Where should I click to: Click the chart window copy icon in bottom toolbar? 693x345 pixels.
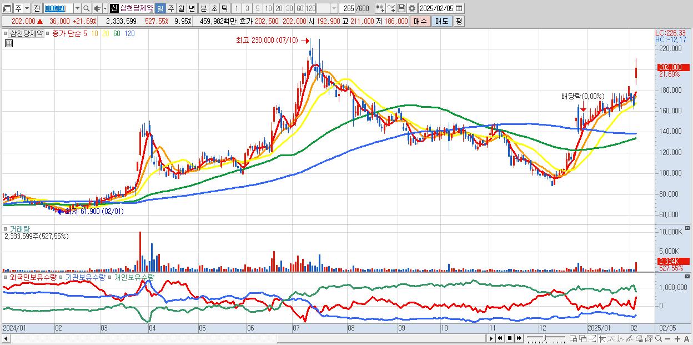[649, 339]
